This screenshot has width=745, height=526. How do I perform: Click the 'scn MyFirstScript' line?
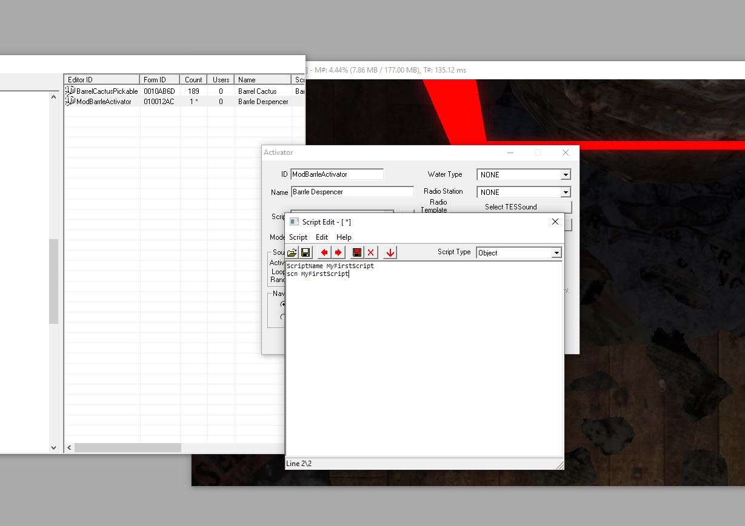[x=318, y=274]
